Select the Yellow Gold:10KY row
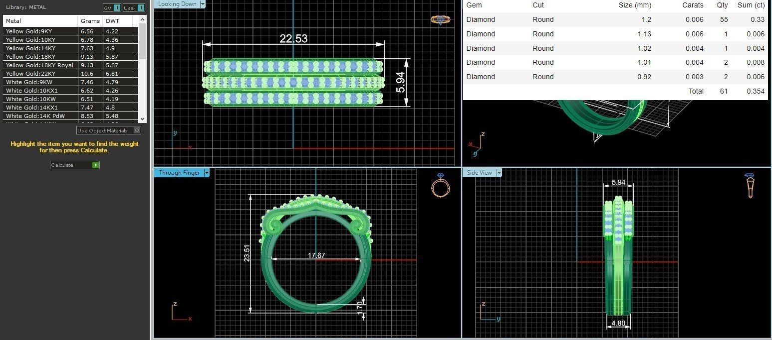The image size is (772, 340). (x=70, y=40)
